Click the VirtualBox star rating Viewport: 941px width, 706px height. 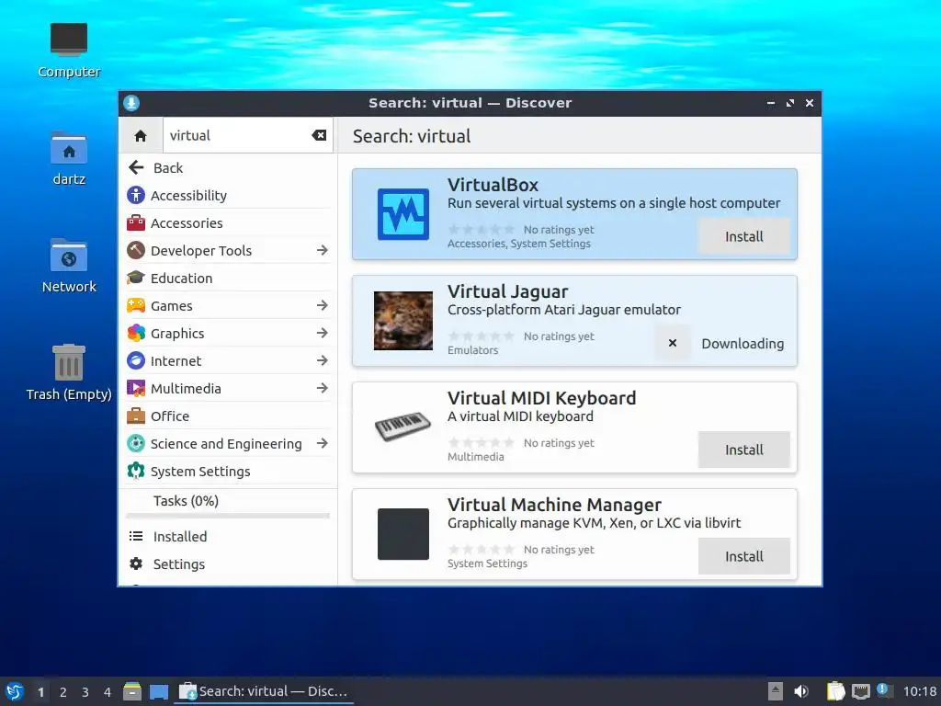tap(482, 229)
